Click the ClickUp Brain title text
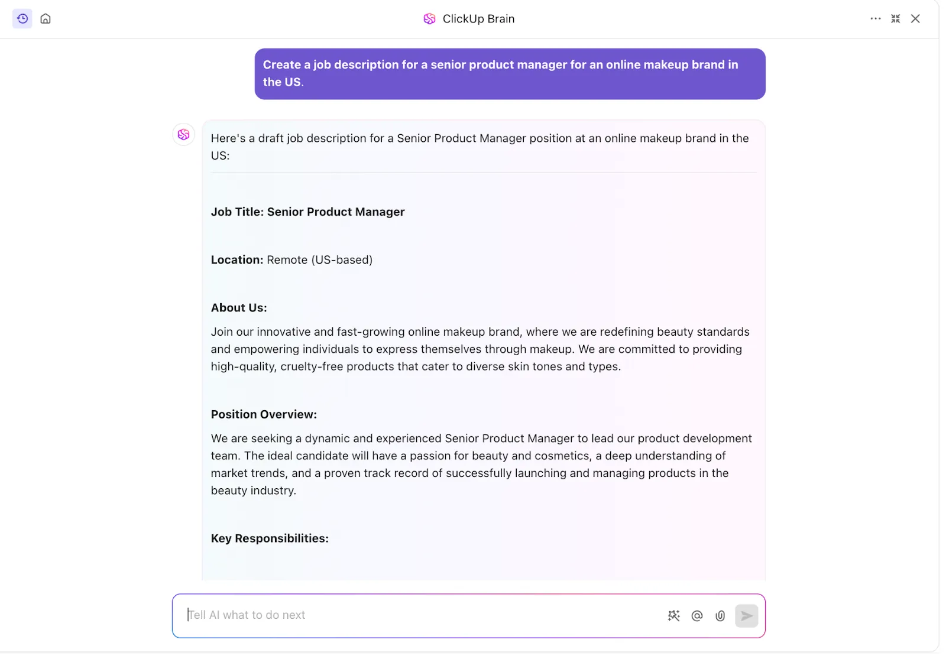The height and width of the screenshot is (659, 946). 478,19
